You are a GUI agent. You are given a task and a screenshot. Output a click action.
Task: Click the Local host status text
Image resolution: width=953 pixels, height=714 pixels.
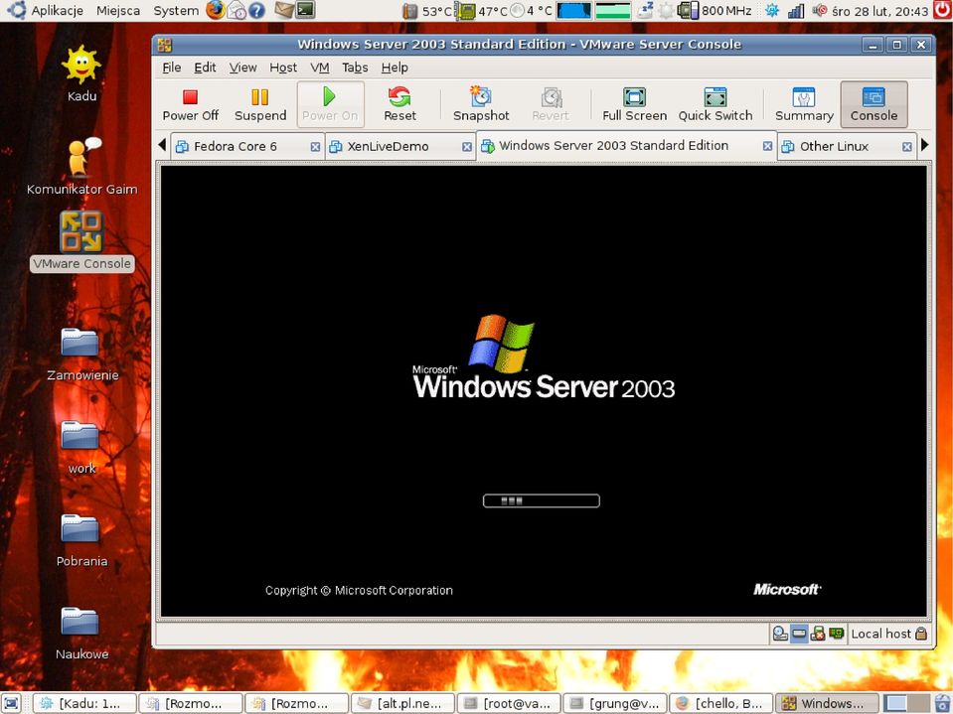click(880, 634)
